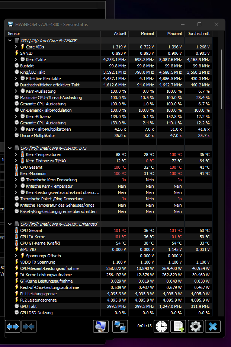Viewport: 231px width, 347px height.
Task: Click lightning icon beside VDDQ TX Spannung
Action: coord(17,262)
